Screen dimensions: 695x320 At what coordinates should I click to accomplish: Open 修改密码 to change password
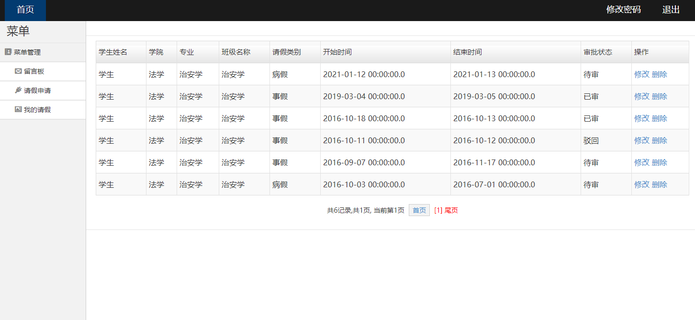[623, 9]
